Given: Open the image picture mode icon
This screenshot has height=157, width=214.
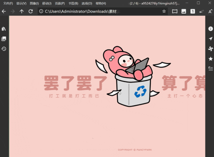Looking at the screenshot, I should pos(184,11).
